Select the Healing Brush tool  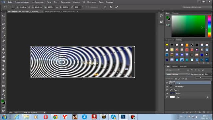pos(3,41)
